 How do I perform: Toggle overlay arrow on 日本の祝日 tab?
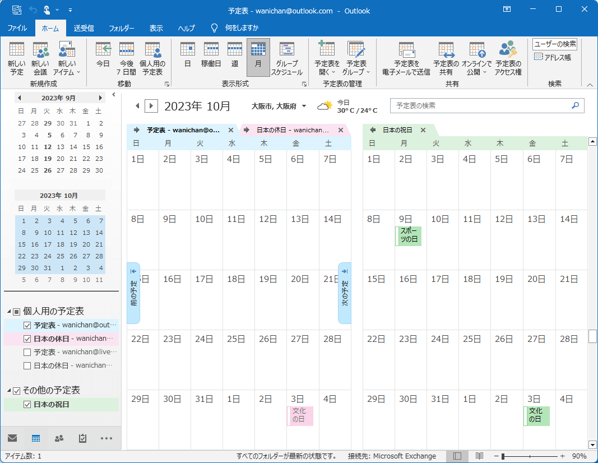point(373,130)
